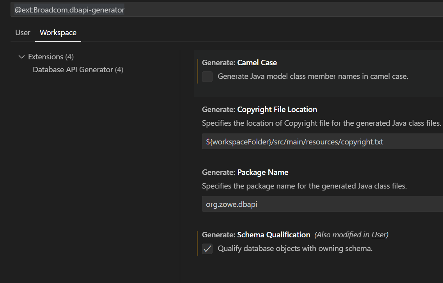
Task: Enable the Camel Case checkbox
Action: [x=207, y=77]
